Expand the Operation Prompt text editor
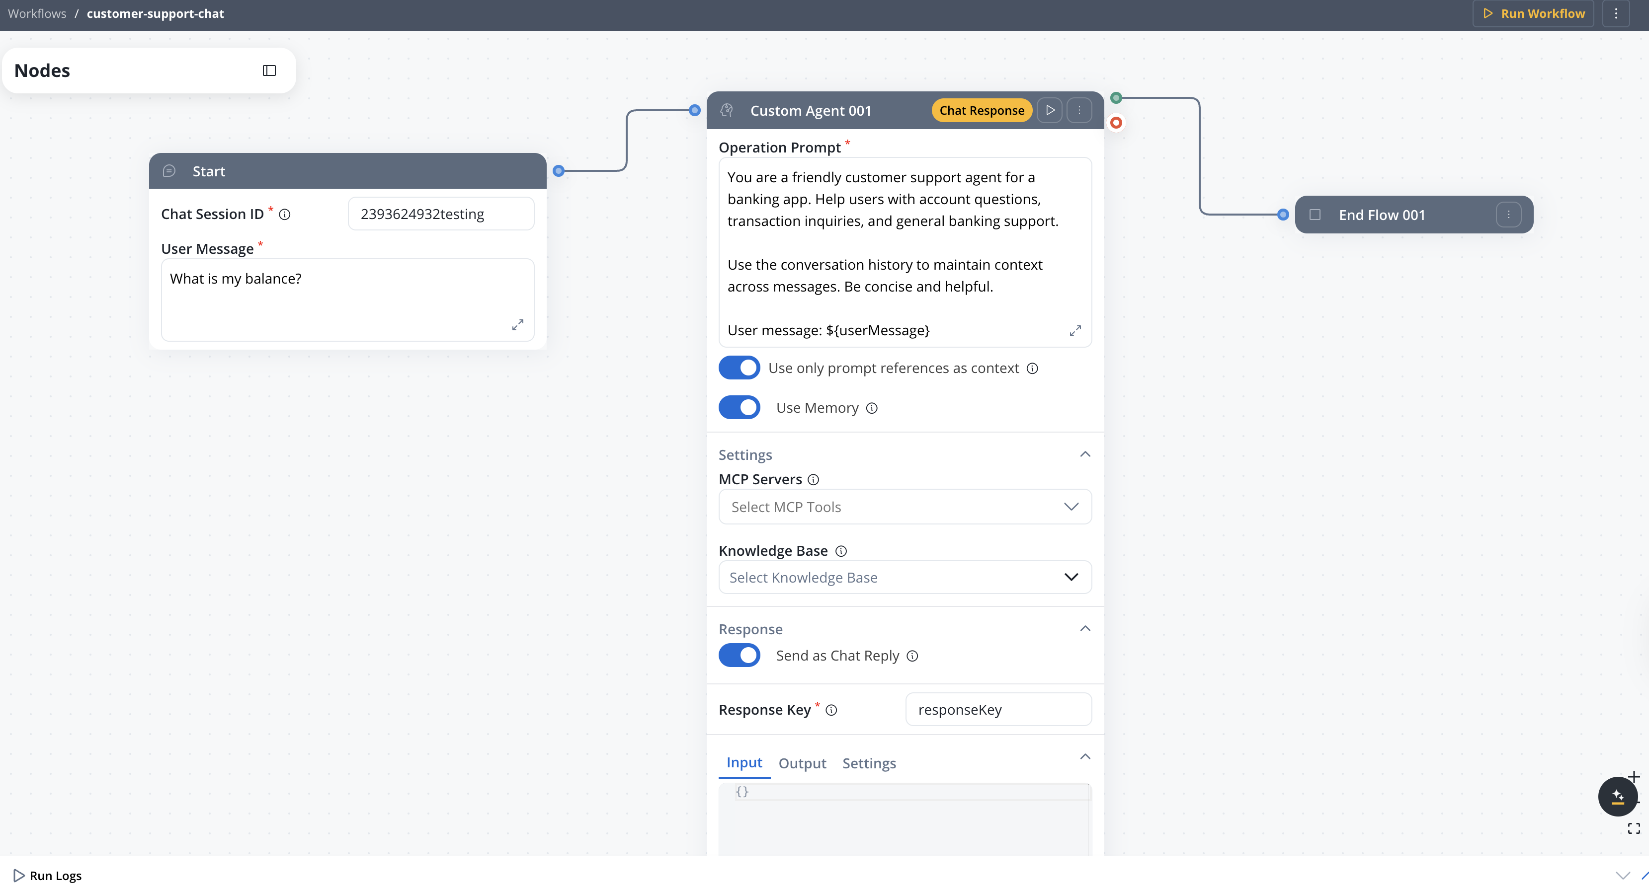The height and width of the screenshot is (891, 1649). pos(1075,331)
